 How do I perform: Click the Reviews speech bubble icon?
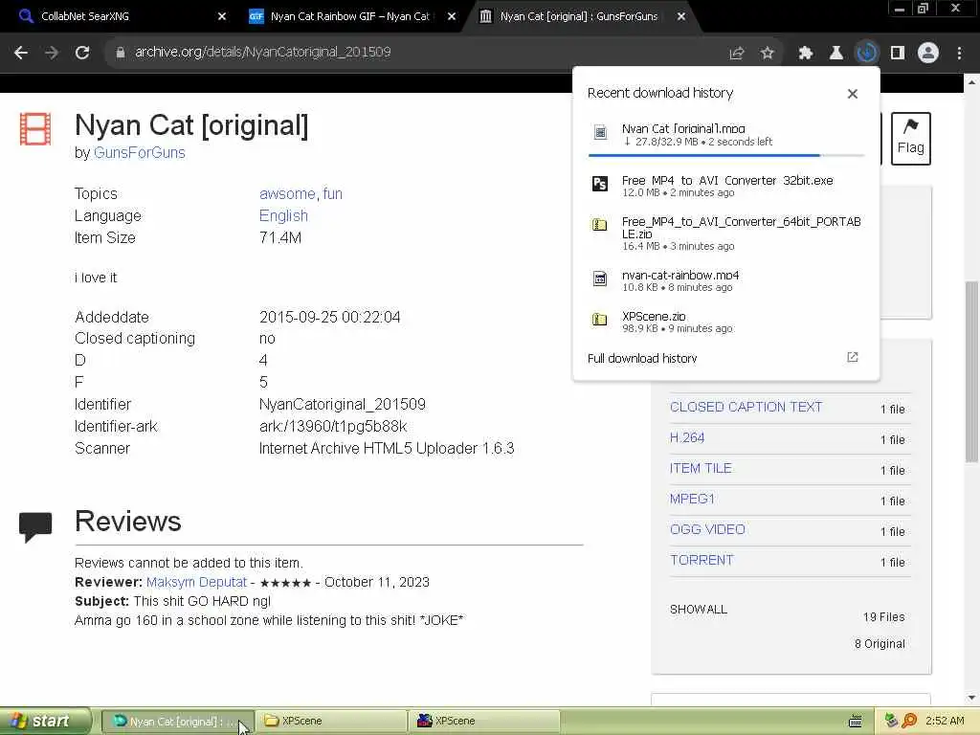click(35, 526)
